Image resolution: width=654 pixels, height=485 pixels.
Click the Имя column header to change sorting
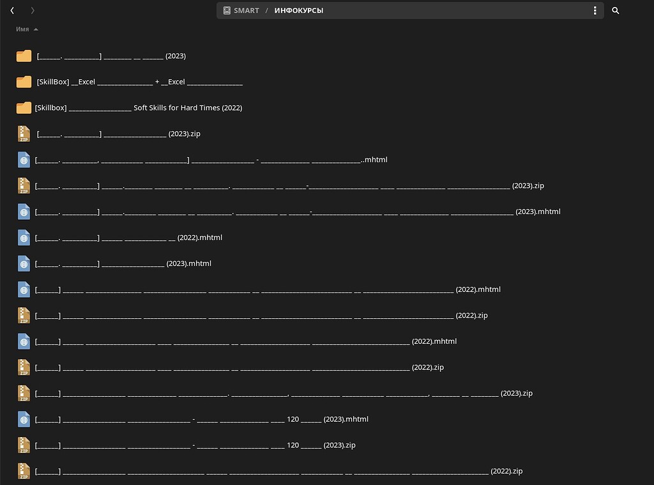22,29
